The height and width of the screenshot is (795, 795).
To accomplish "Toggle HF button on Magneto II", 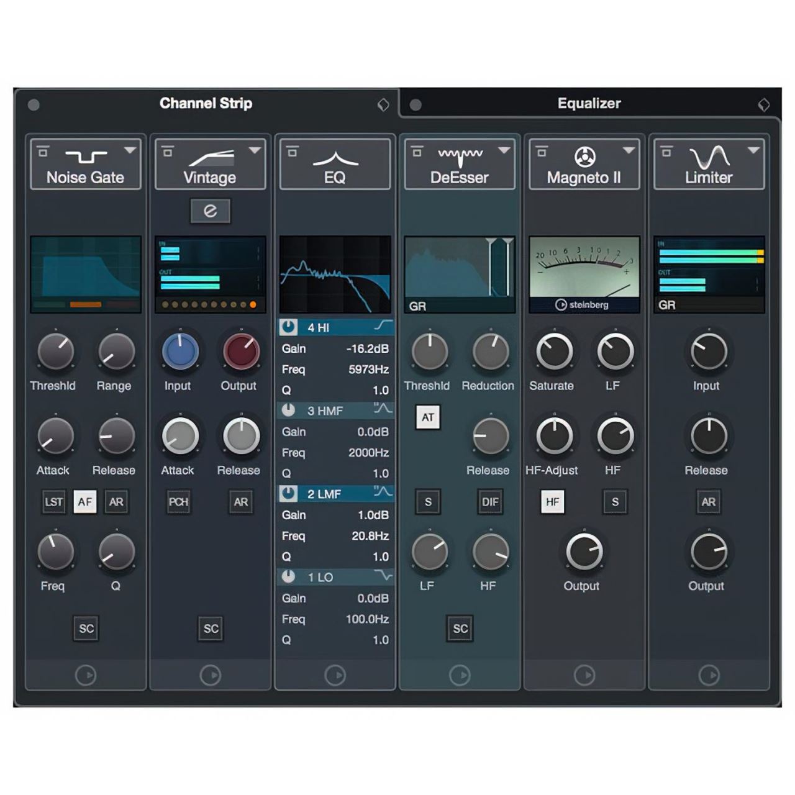I will click(553, 502).
